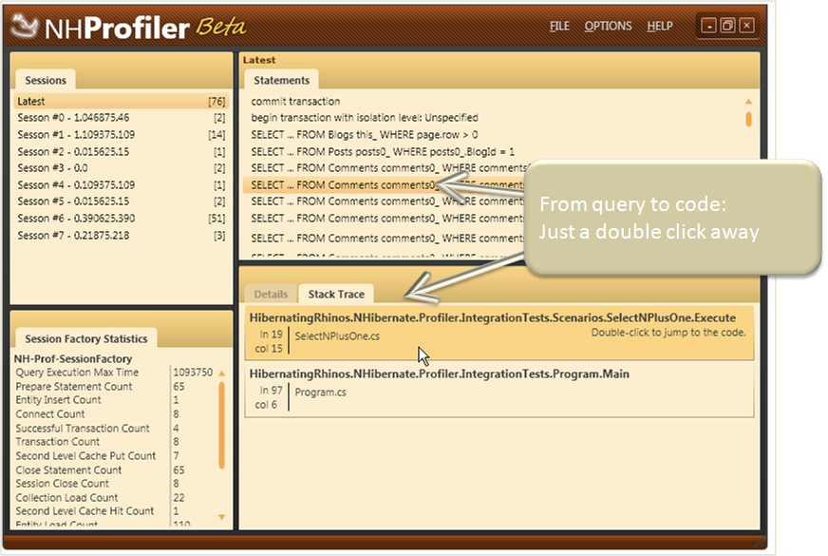The image size is (828, 556).
Task: Select the Latest session row
Action: (122, 102)
